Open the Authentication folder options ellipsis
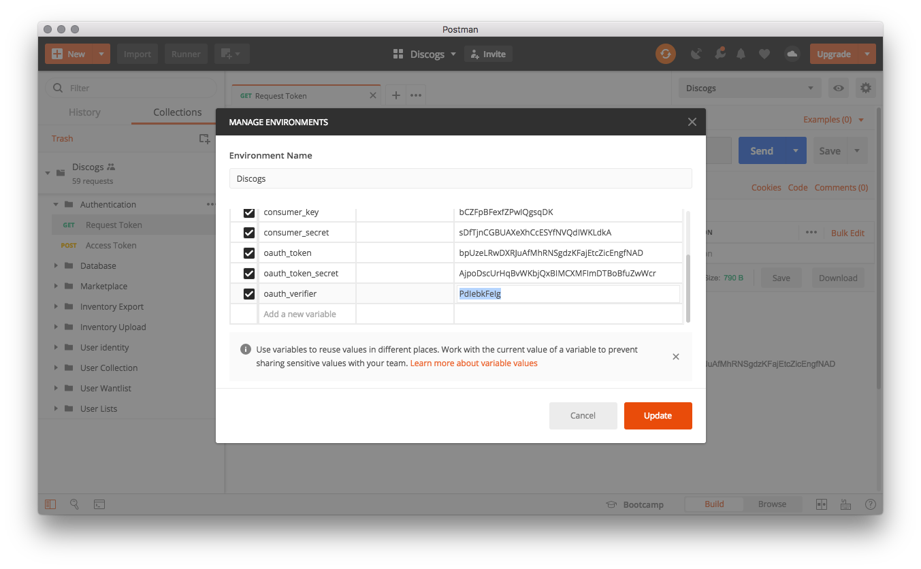921x569 pixels. [210, 204]
